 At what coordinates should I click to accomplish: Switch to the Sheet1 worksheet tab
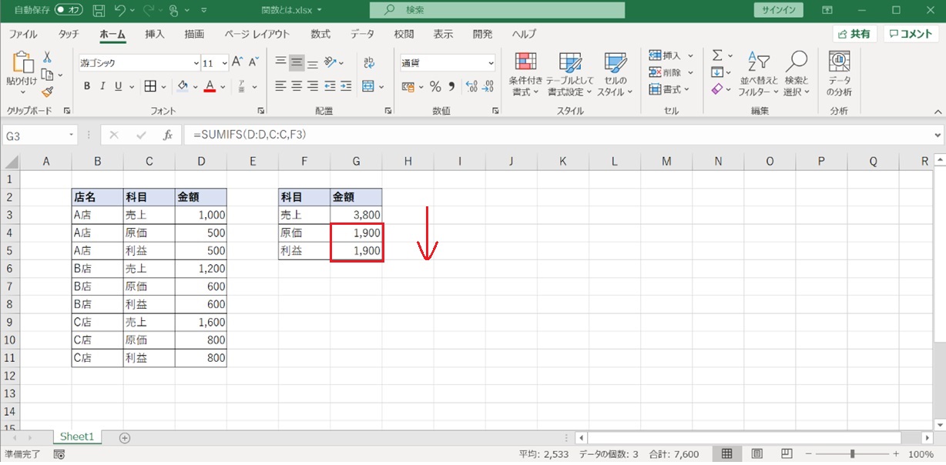click(x=77, y=437)
